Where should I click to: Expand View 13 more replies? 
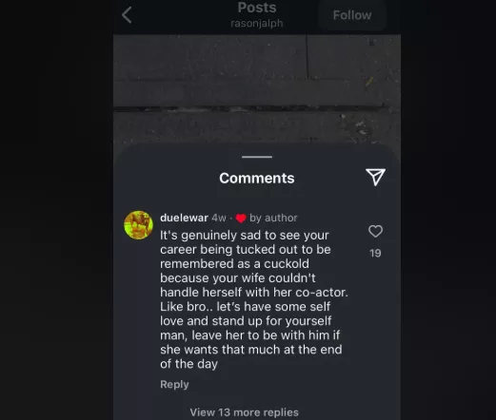click(244, 412)
